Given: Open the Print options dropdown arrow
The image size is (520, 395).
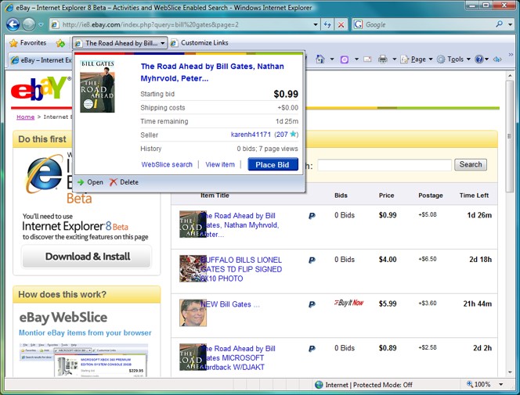Looking at the screenshot, I should (x=395, y=59).
